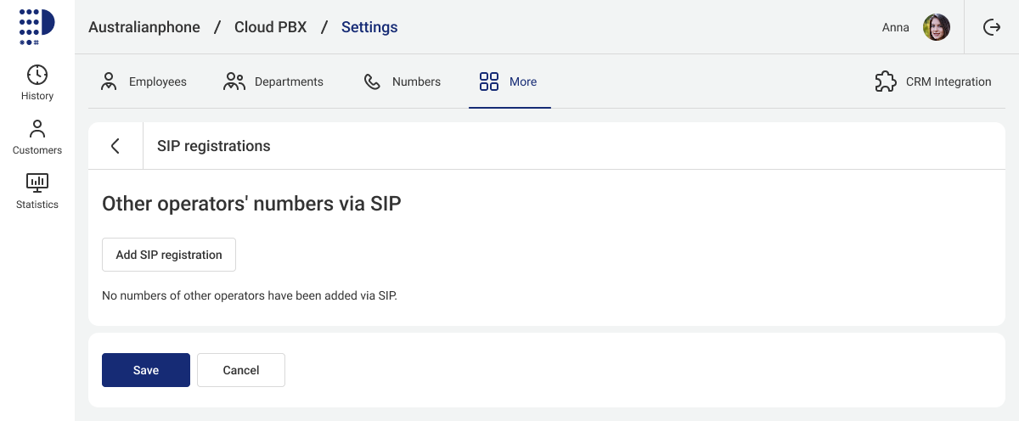
Task: Open the History clock icon
Action: (37, 74)
